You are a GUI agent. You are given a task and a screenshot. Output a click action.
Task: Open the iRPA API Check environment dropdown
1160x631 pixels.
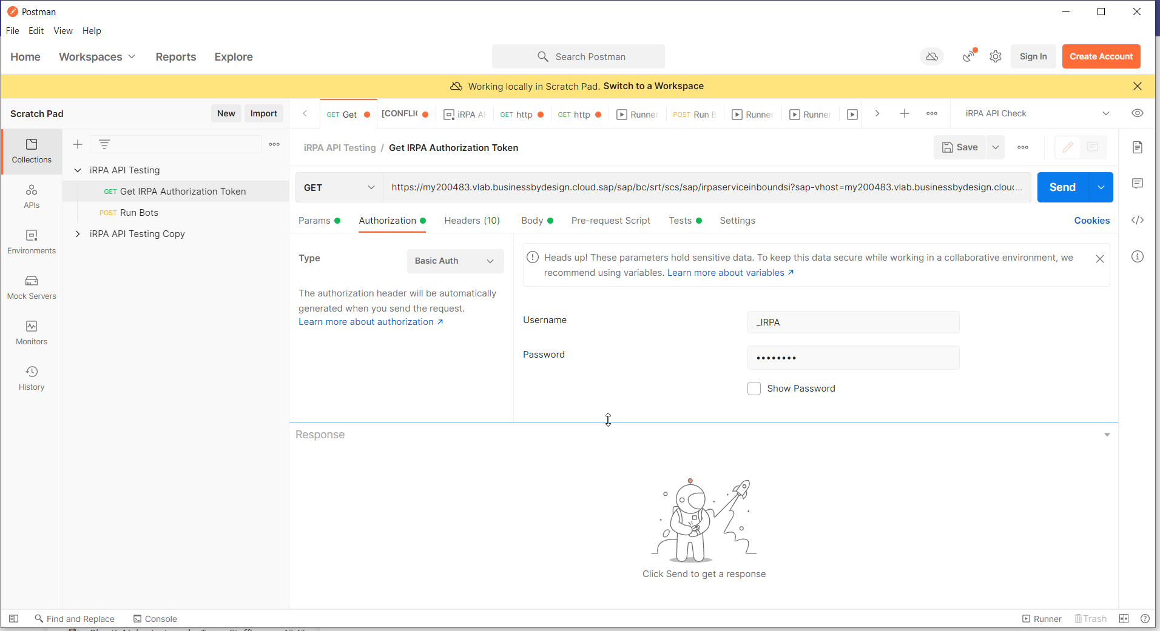(1037, 113)
